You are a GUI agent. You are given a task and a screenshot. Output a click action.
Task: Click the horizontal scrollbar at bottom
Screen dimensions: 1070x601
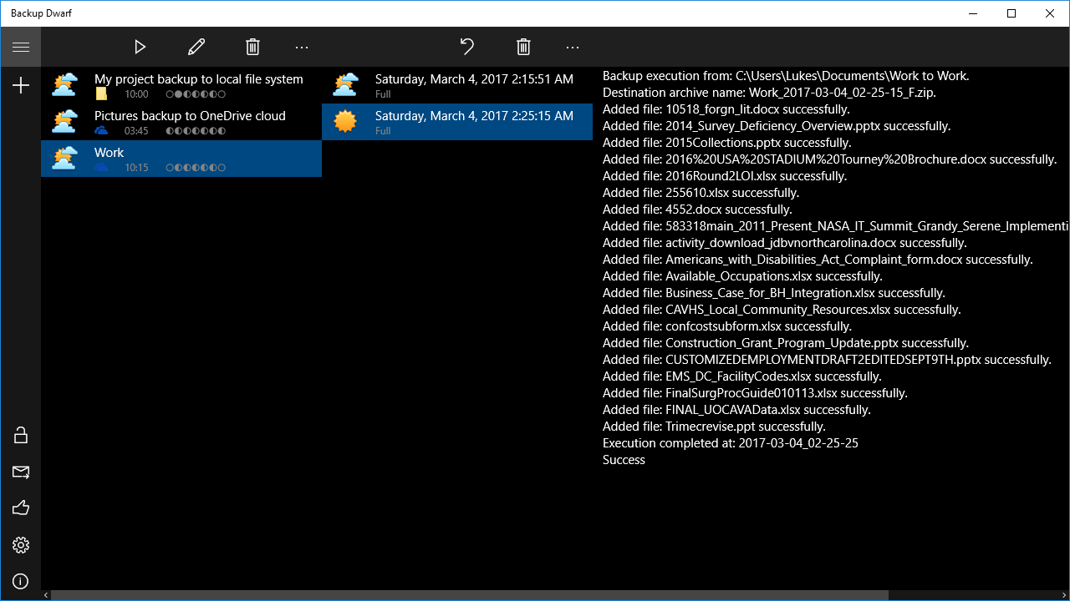coord(468,595)
